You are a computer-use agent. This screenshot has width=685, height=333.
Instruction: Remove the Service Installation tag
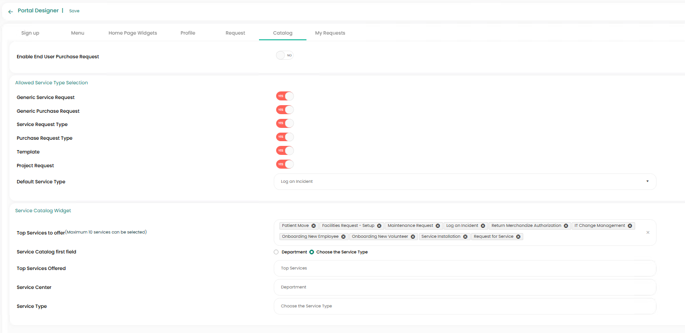click(465, 237)
